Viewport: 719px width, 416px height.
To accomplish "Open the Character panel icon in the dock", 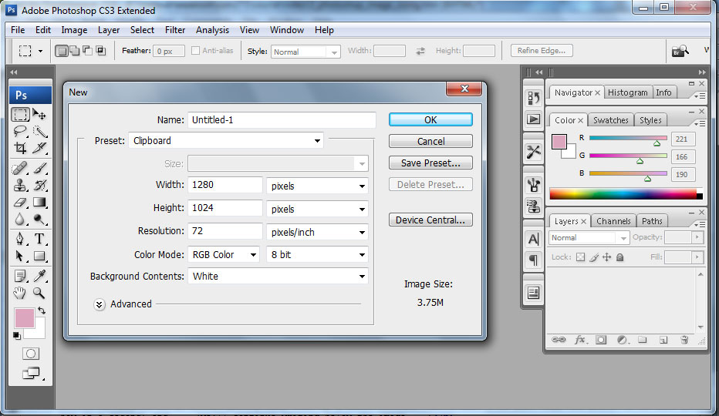I will (x=533, y=239).
